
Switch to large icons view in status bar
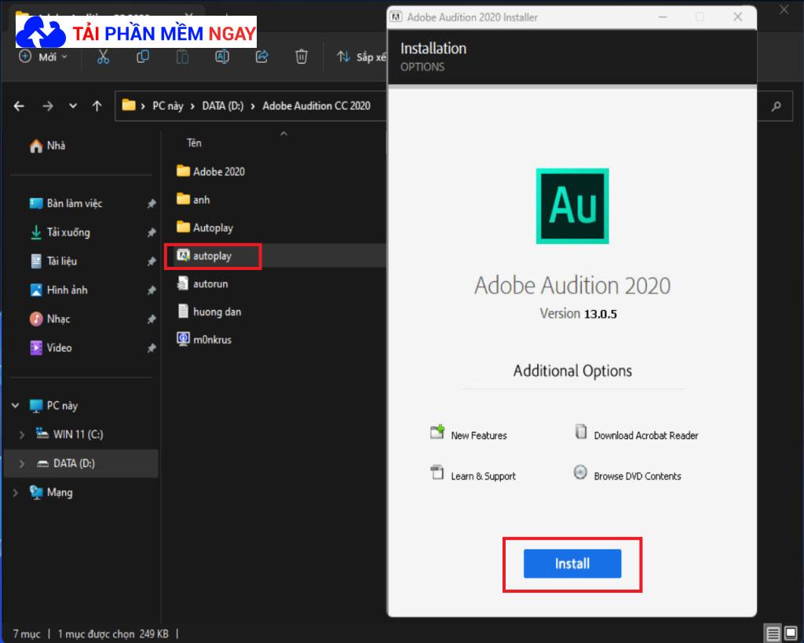pos(791,634)
